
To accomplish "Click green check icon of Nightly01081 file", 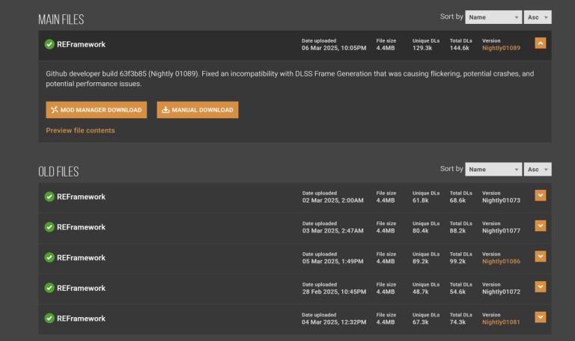I will click(49, 319).
